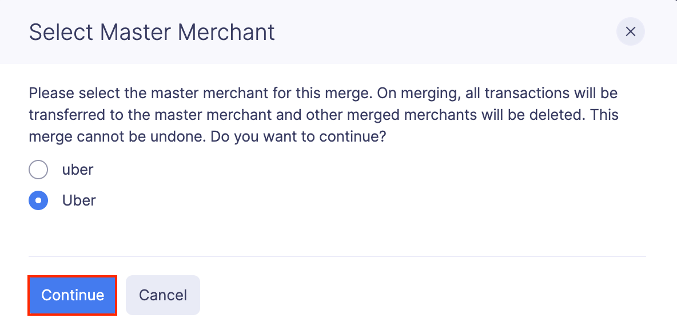Dismiss the dialog via the circular X icon

[x=630, y=32]
